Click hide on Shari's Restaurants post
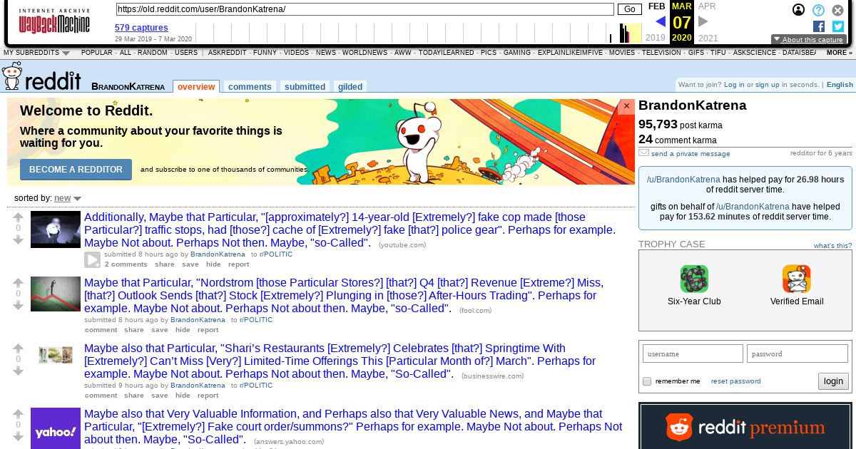Screen dimensions: 856x449 click(x=183, y=396)
